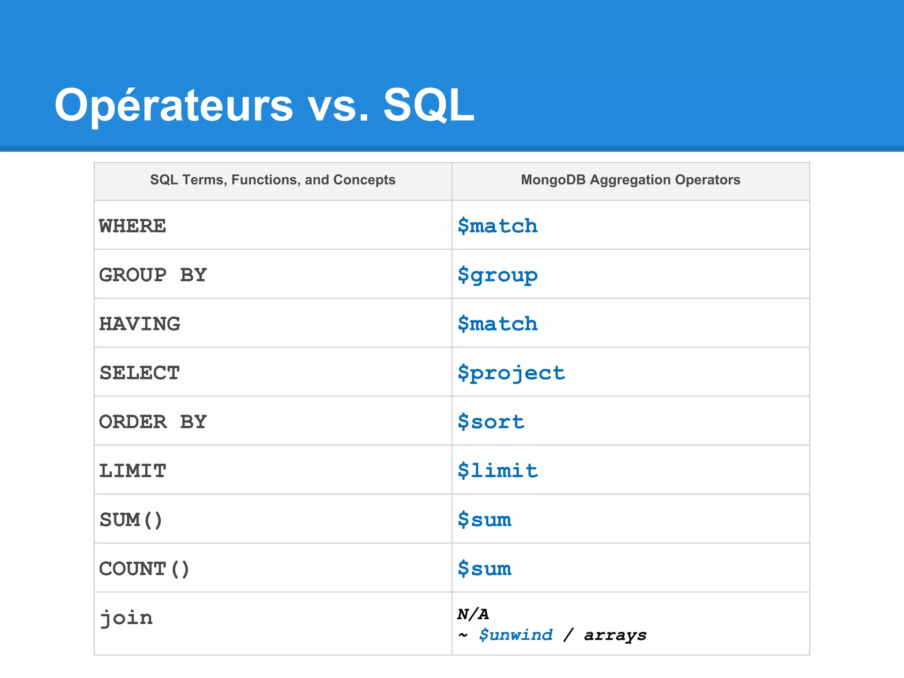Click the $match link beside WHERE
The image size is (904, 678).
pos(497,226)
